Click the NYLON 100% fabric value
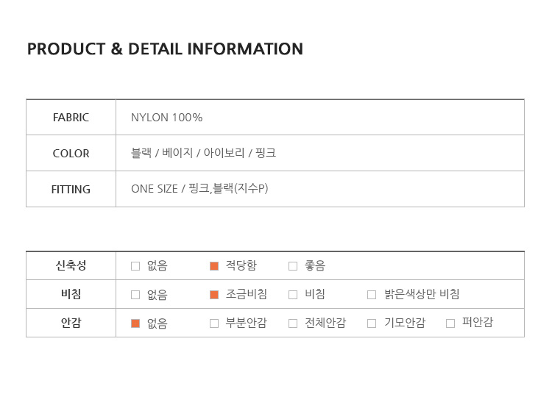552x408 pixels. tap(167, 118)
